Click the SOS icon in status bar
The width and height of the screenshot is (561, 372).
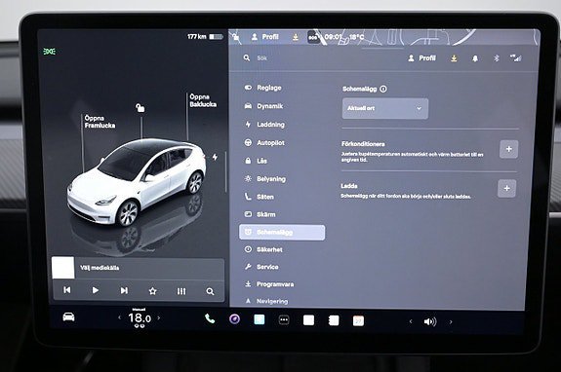coord(313,37)
